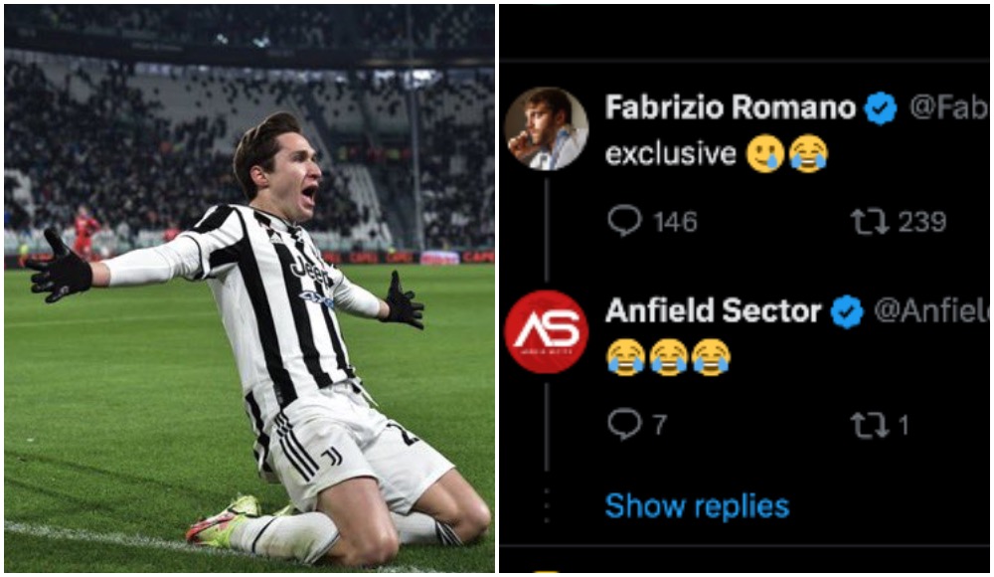Retweet Fabrizio Romano's tweet via the arrows icon
Screen dimensions: 994x577
coord(870,222)
